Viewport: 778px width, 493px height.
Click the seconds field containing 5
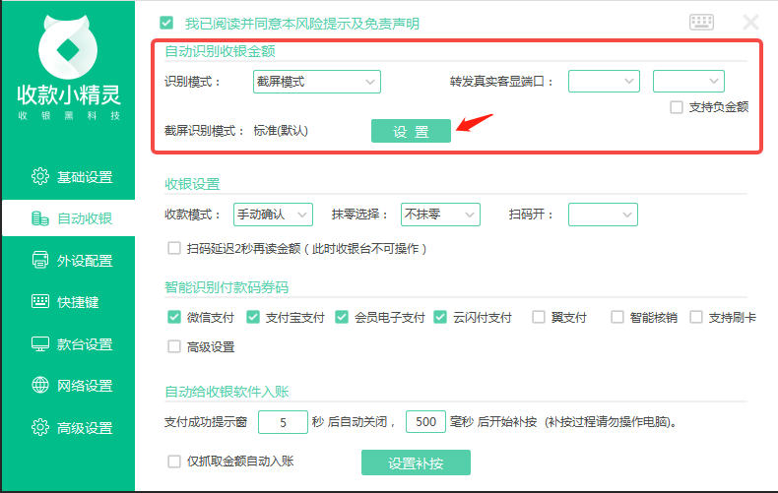(x=283, y=422)
